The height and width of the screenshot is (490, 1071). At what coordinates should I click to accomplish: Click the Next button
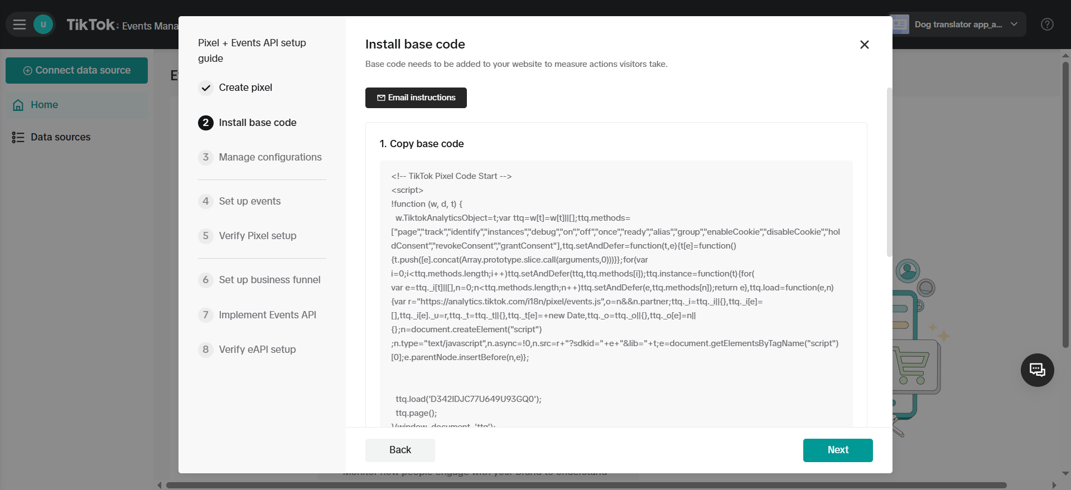[838, 450]
